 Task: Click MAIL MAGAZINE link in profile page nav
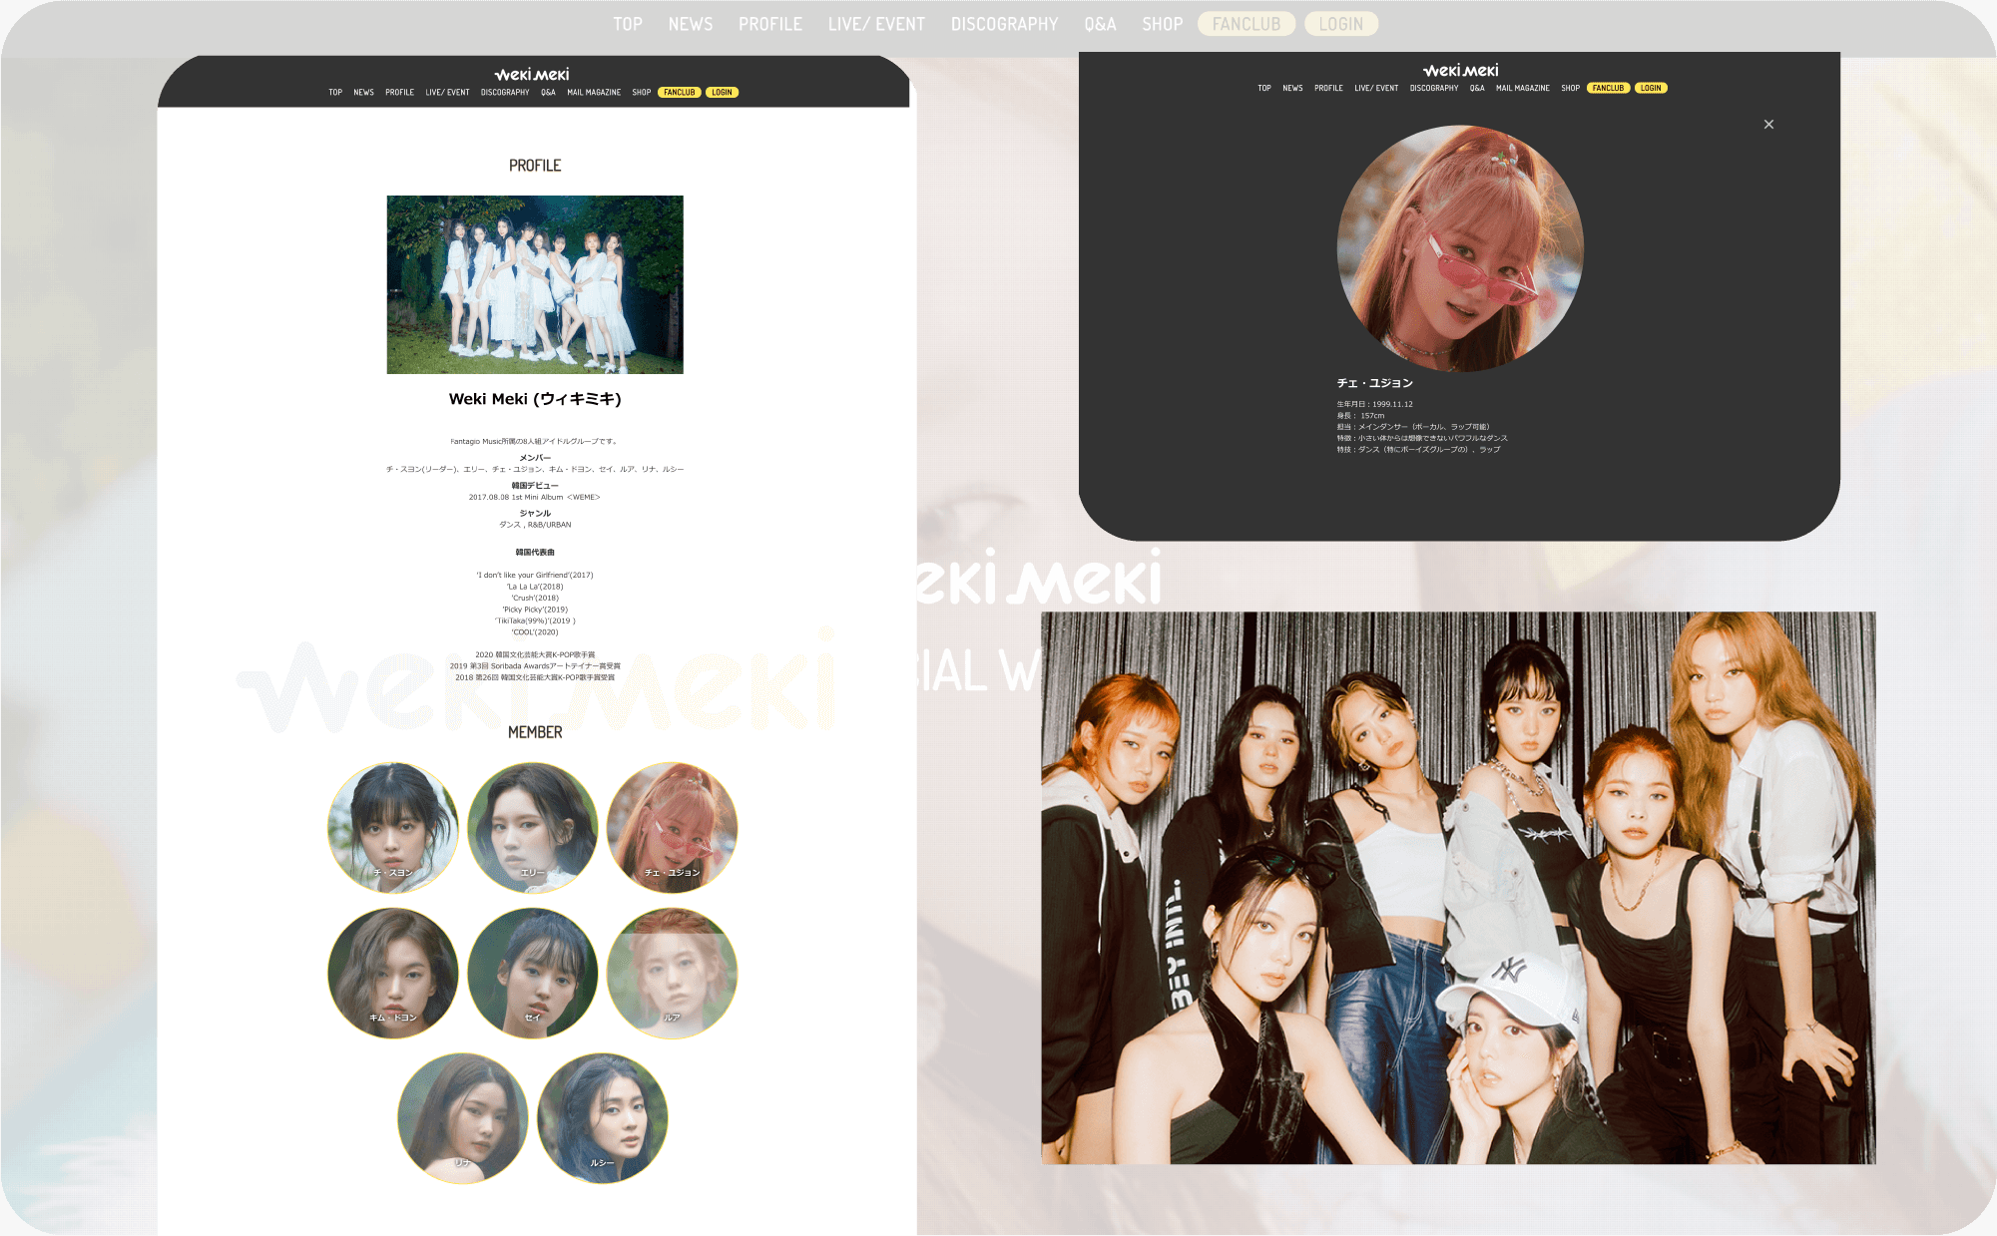(x=594, y=93)
